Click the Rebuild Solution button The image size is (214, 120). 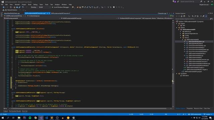coord(11,10)
